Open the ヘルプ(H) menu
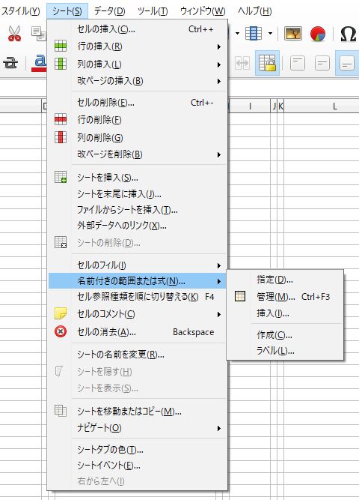This screenshot has height=500, width=359. pyautogui.click(x=254, y=11)
